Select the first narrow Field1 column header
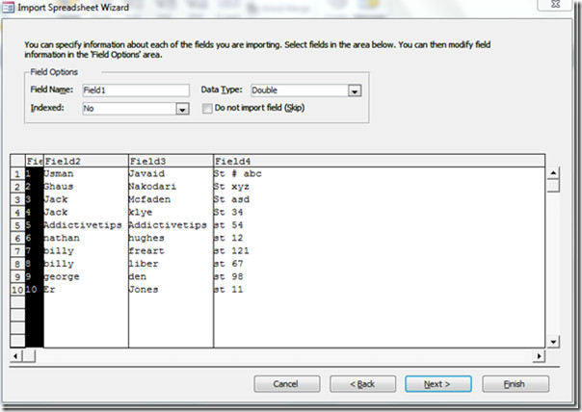Image resolution: width=582 pixels, height=412 pixels. tap(35, 161)
